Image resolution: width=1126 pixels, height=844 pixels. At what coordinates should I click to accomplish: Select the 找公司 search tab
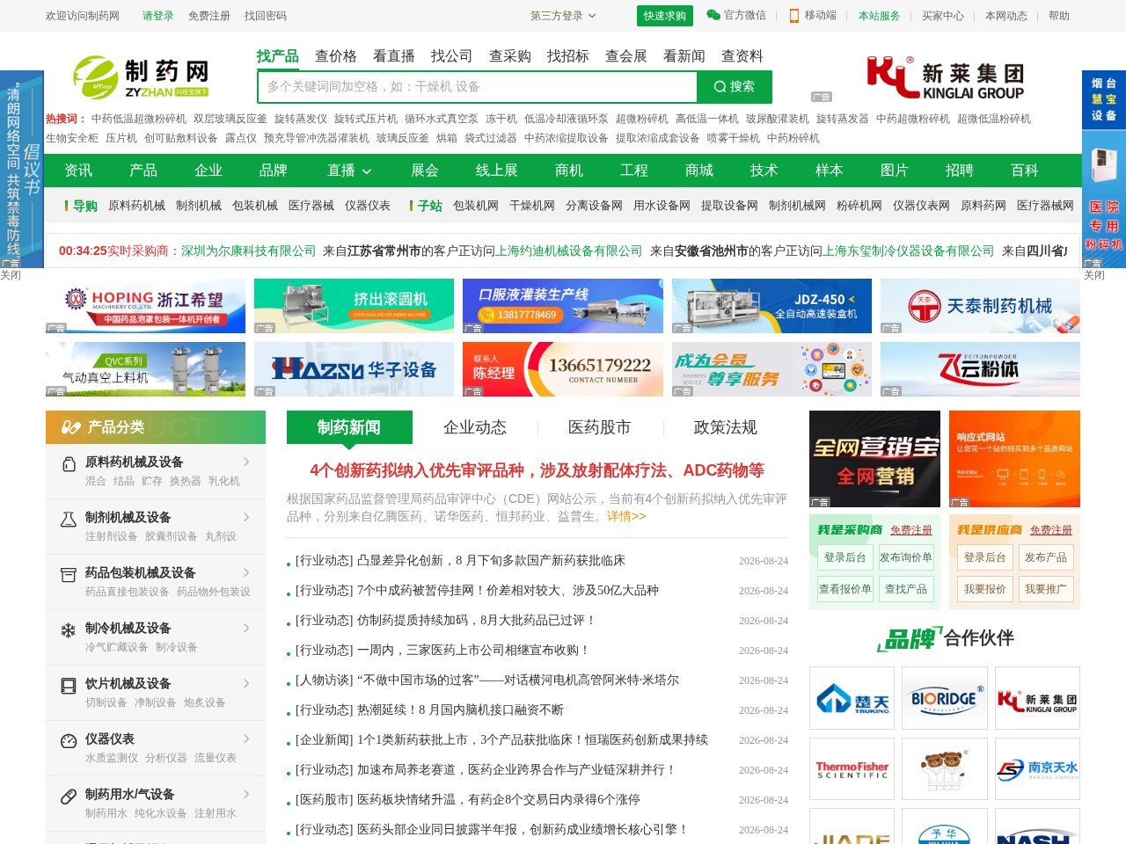[x=452, y=56]
